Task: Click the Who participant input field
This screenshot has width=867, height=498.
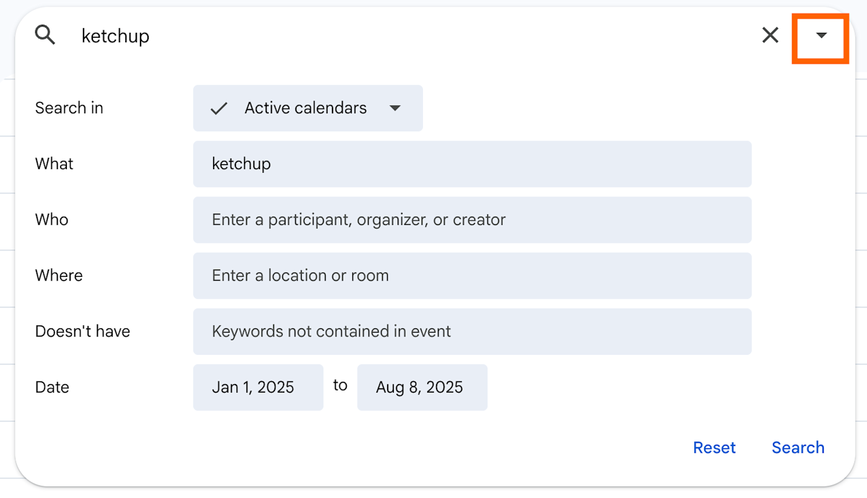Action: tap(472, 220)
